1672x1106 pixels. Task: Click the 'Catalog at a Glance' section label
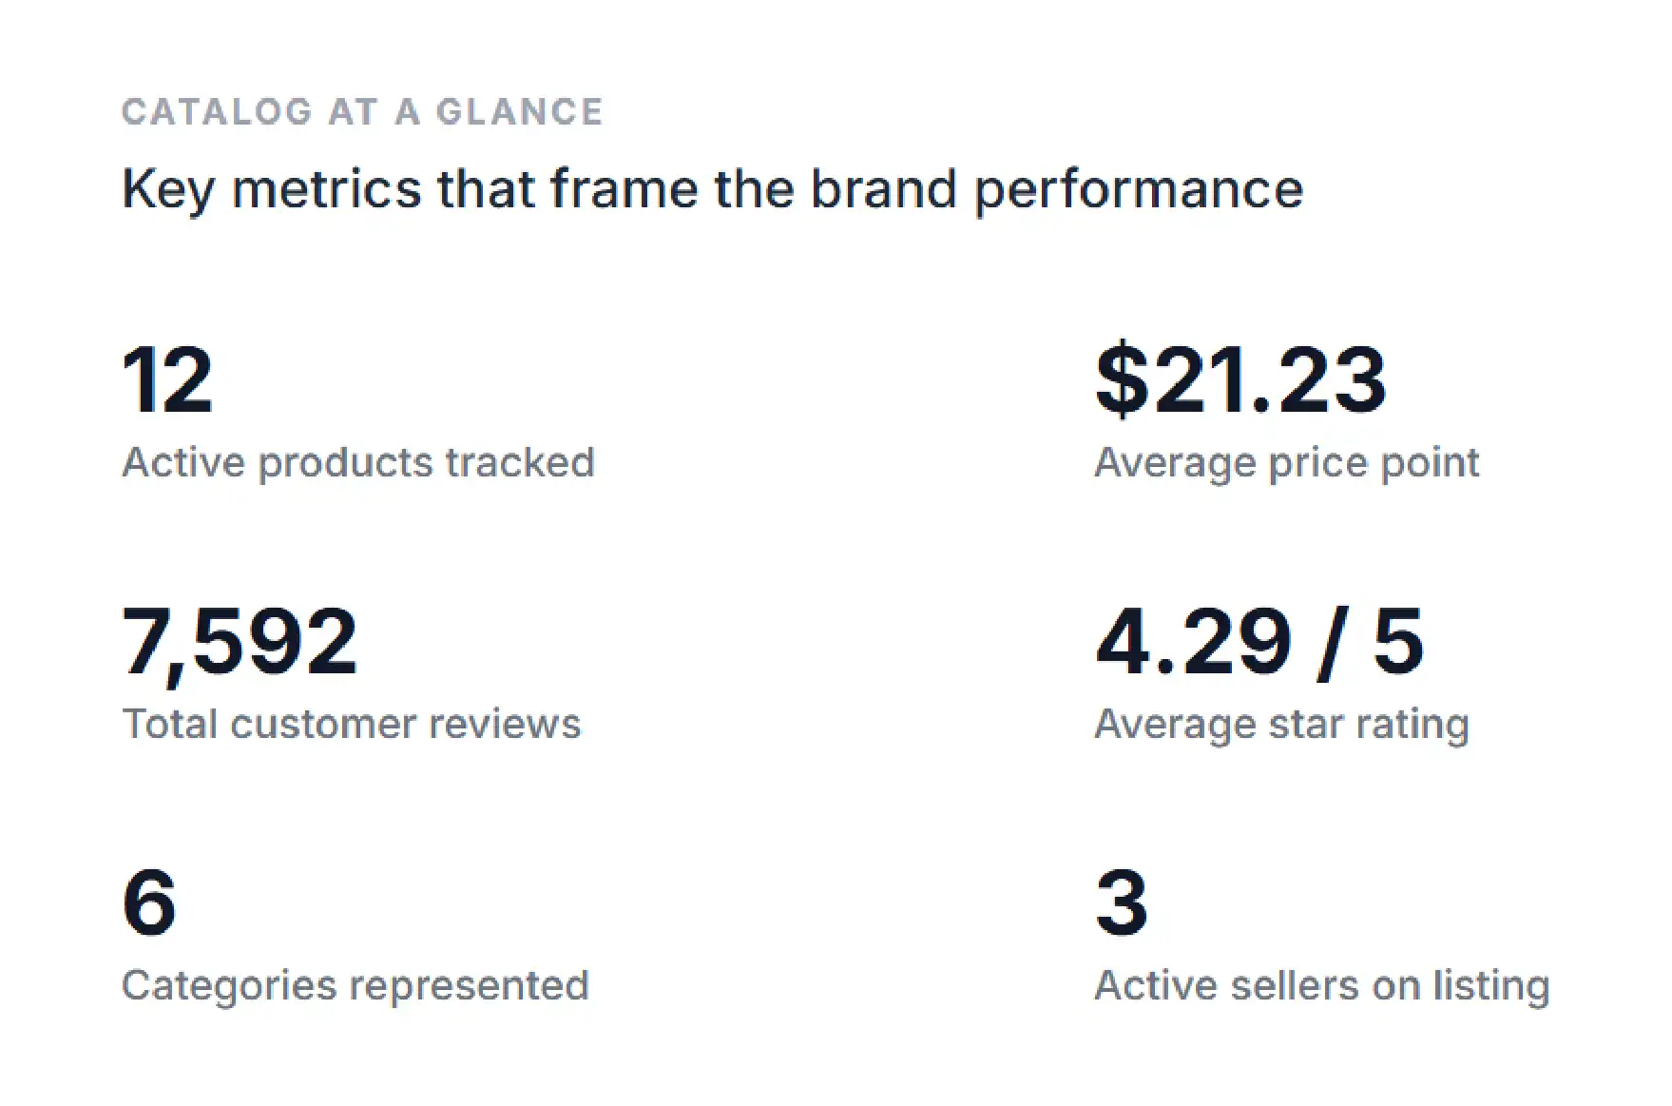click(362, 112)
